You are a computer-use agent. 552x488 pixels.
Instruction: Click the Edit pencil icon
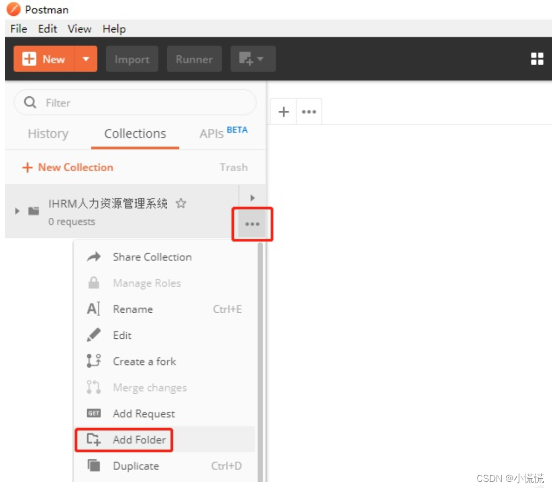pos(94,335)
